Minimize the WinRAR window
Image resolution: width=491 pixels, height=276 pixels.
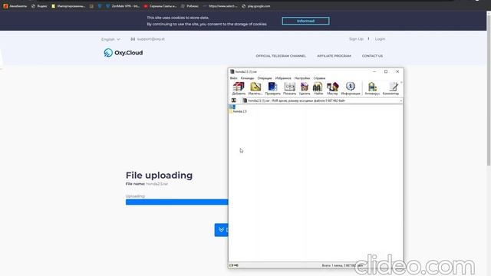click(x=374, y=71)
